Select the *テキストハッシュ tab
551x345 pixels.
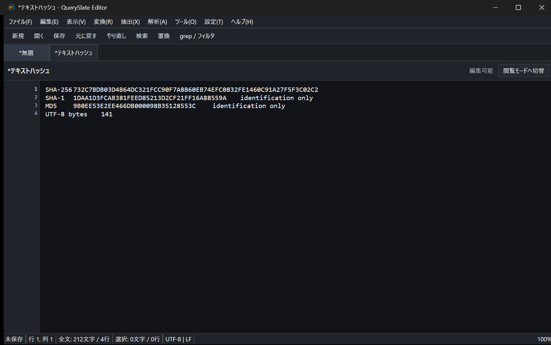tap(74, 53)
